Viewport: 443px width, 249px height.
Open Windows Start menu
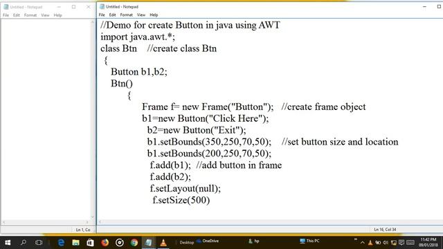coord(8,243)
